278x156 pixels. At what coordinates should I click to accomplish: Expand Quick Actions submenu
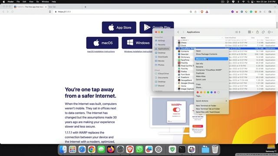[212, 101]
